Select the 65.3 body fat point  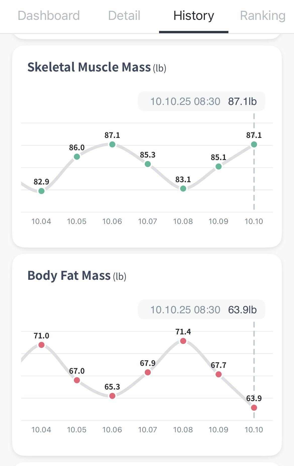tap(112, 396)
